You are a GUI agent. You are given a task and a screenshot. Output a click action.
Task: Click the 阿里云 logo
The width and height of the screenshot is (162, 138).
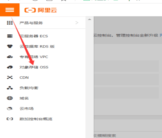40,10
